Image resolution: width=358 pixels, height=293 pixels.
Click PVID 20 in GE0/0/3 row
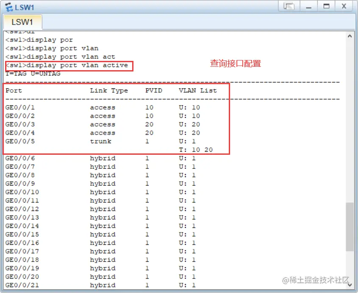point(149,124)
